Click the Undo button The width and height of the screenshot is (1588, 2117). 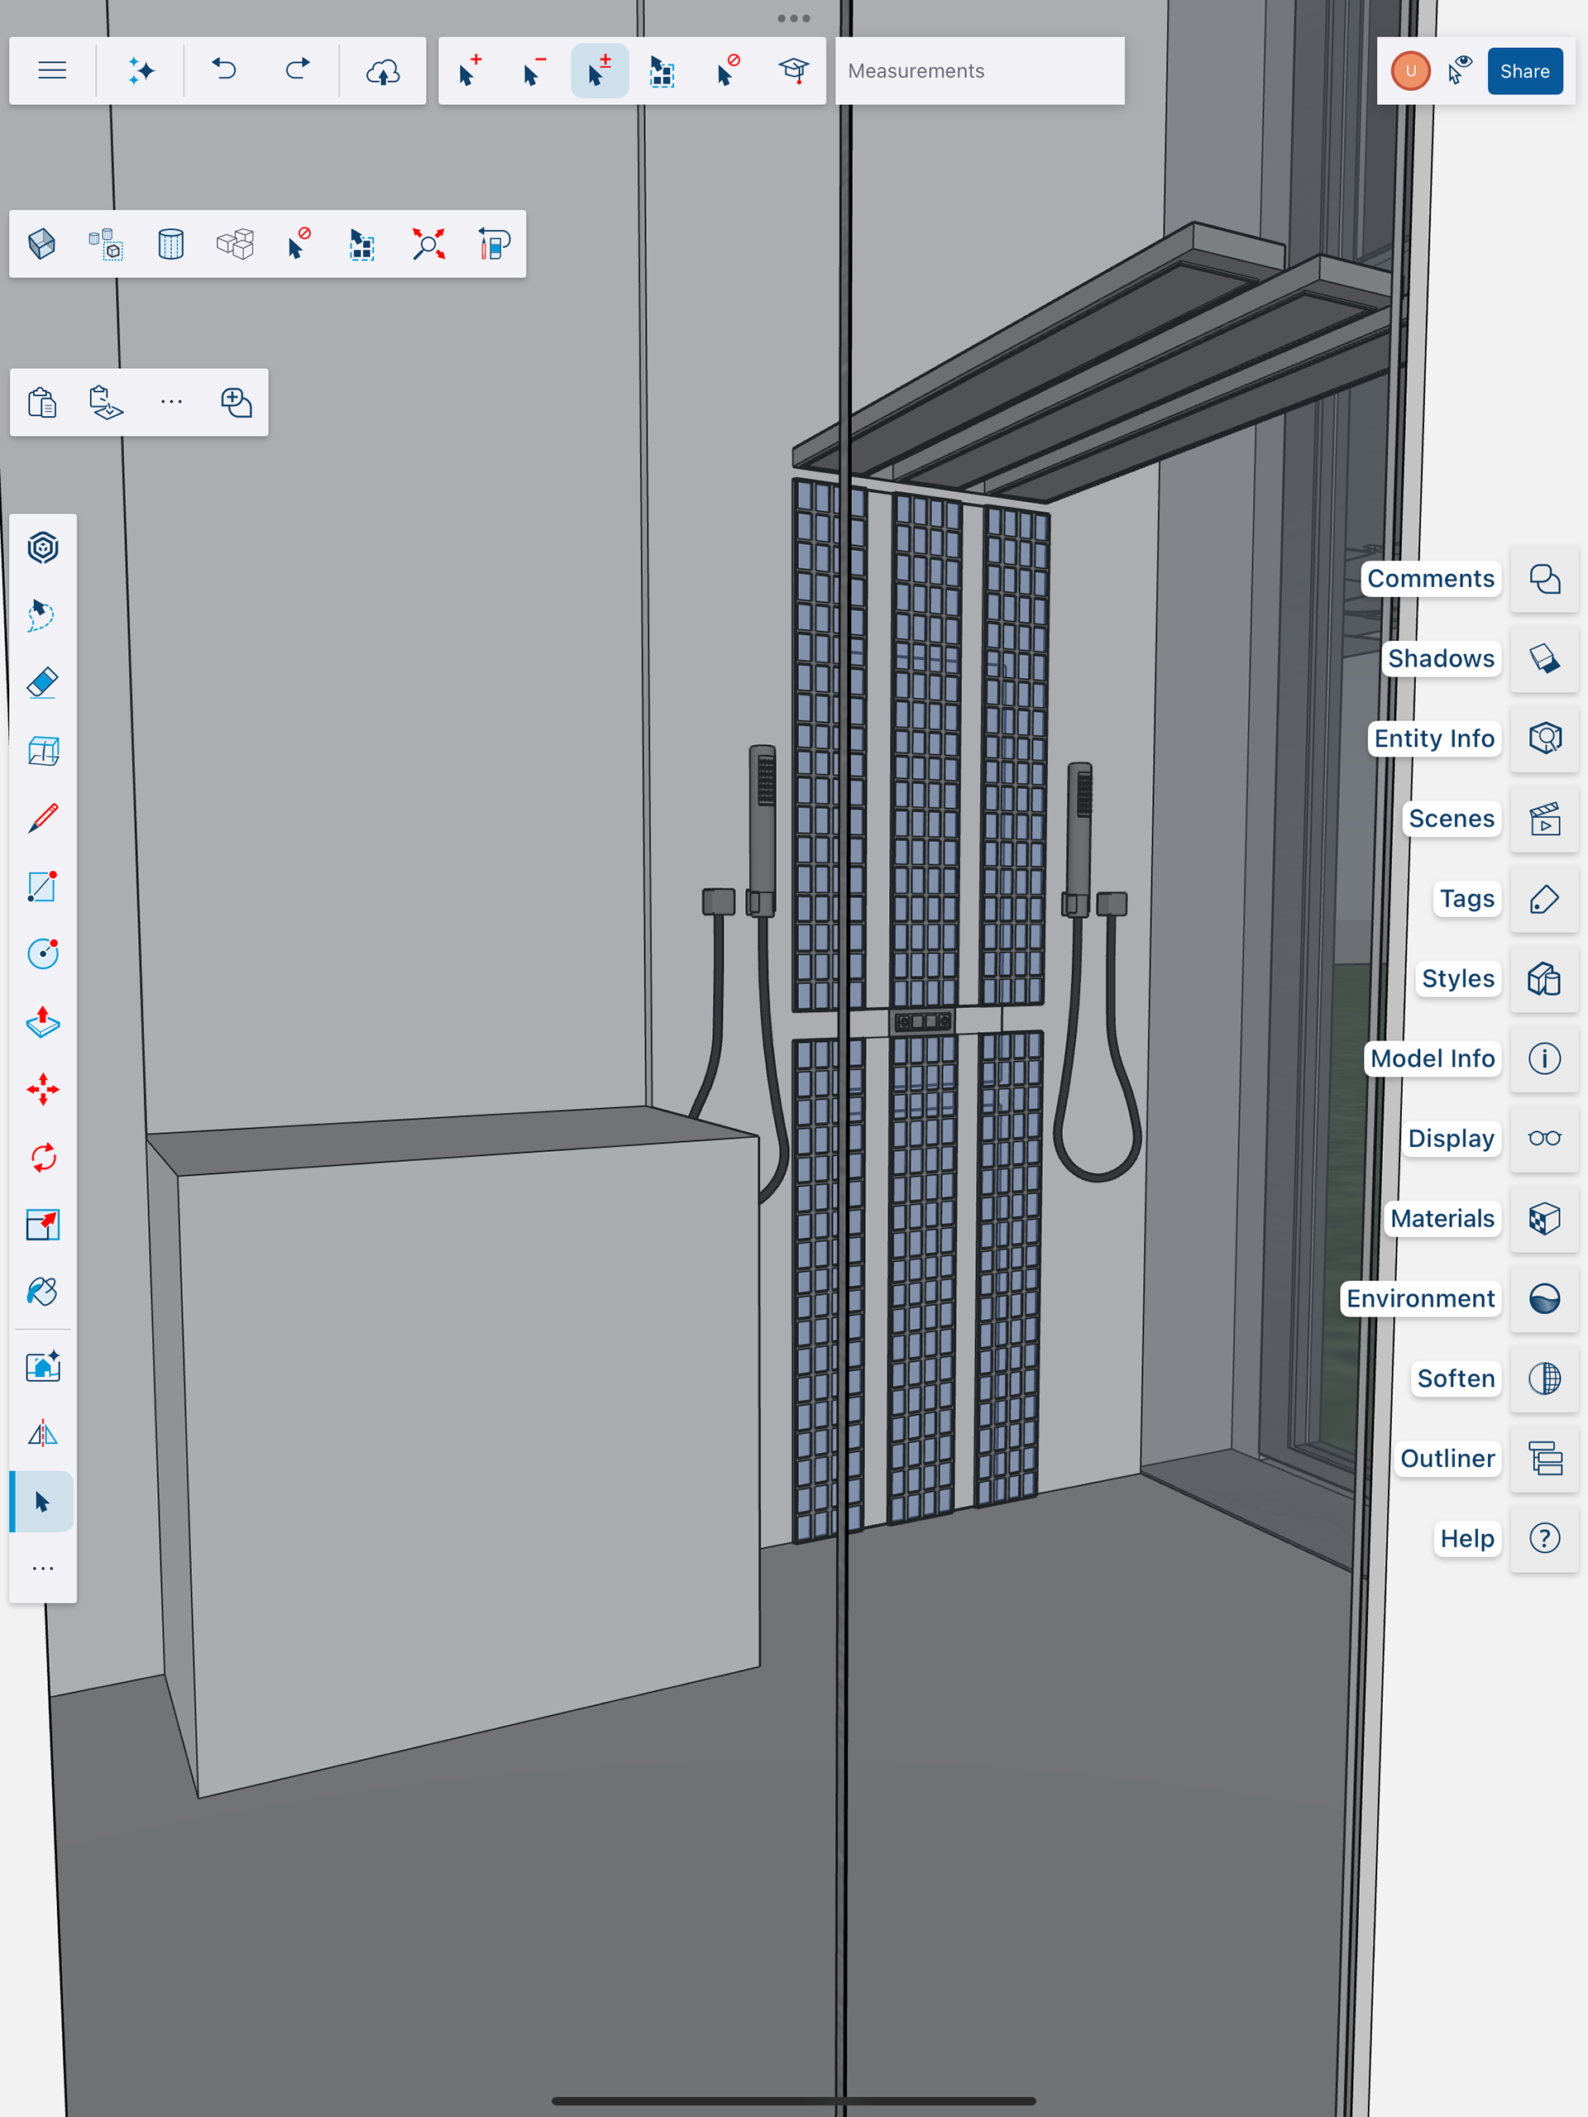(x=225, y=71)
